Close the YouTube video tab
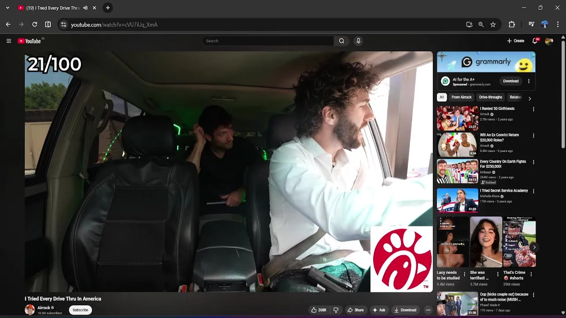The width and height of the screenshot is (566, 318). pyautogui.click(x=94, y=8)
